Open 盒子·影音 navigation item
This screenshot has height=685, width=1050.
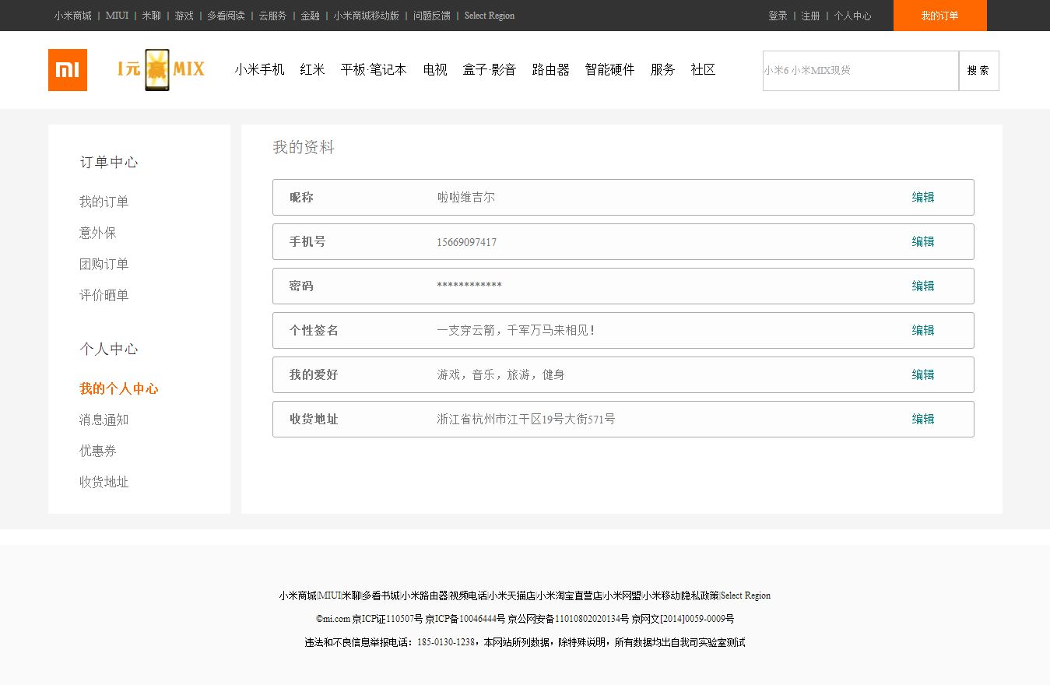[490, 70]
